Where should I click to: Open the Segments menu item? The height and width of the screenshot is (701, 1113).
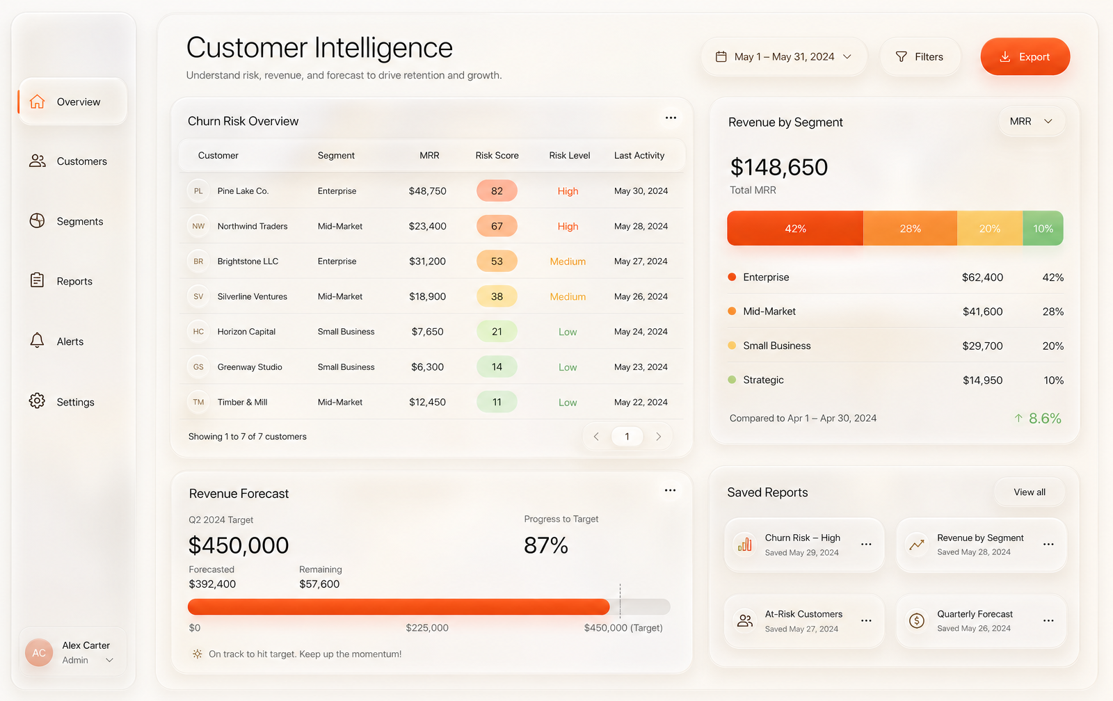click(x=73, y=221)
